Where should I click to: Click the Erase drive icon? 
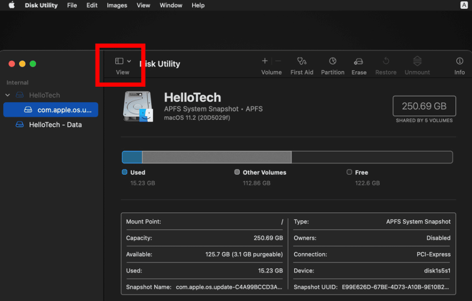(359, 62)
